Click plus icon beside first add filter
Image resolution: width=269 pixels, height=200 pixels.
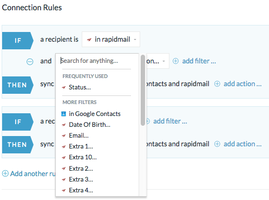tap(175, 61)
